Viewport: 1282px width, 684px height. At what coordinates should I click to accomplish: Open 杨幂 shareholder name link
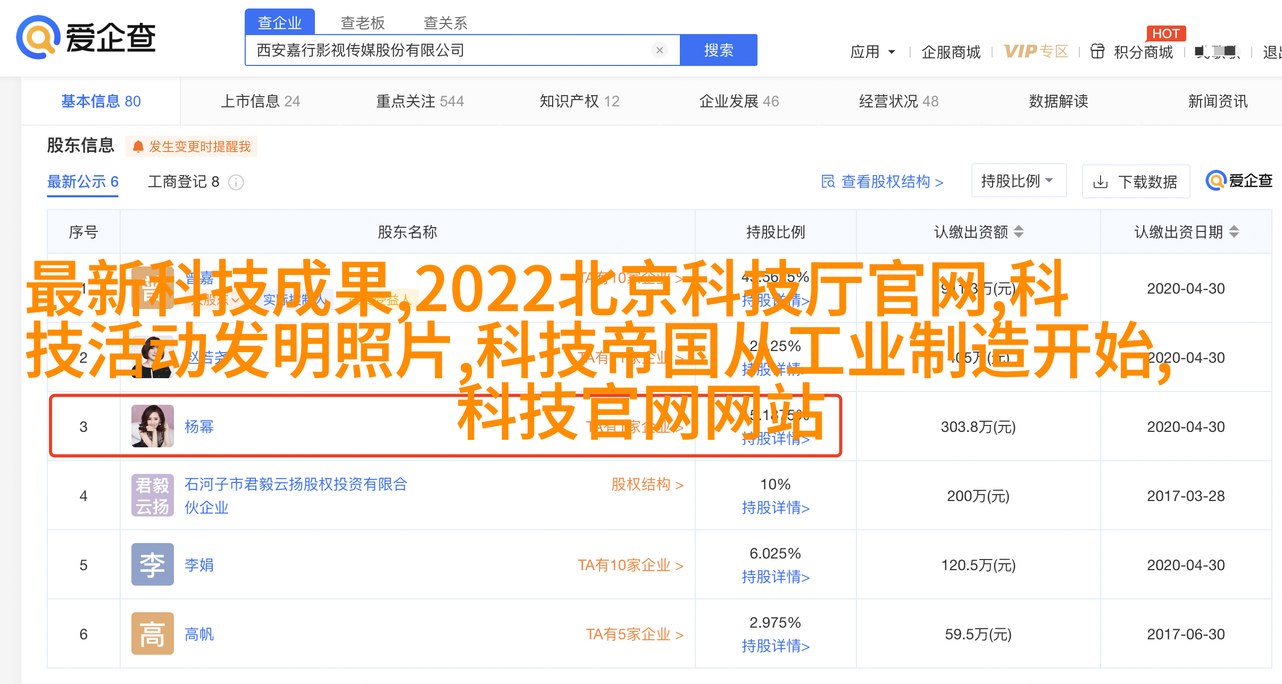[199, 427]
